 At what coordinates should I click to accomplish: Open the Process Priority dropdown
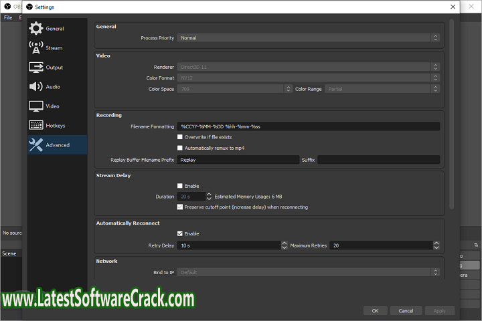pos(308,38)
